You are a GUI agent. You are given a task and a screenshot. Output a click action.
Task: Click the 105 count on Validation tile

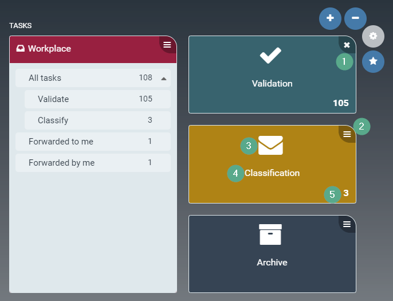point(340,103)
